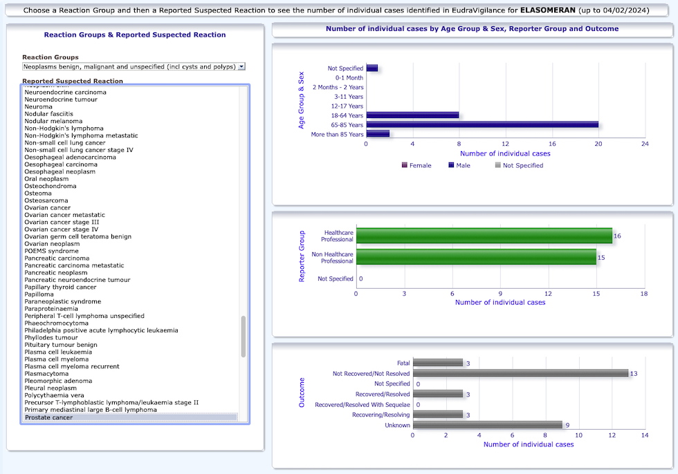Click the reaction list scrollbar thumb
This screenshot has width=678, height=474.
[244, 336]
